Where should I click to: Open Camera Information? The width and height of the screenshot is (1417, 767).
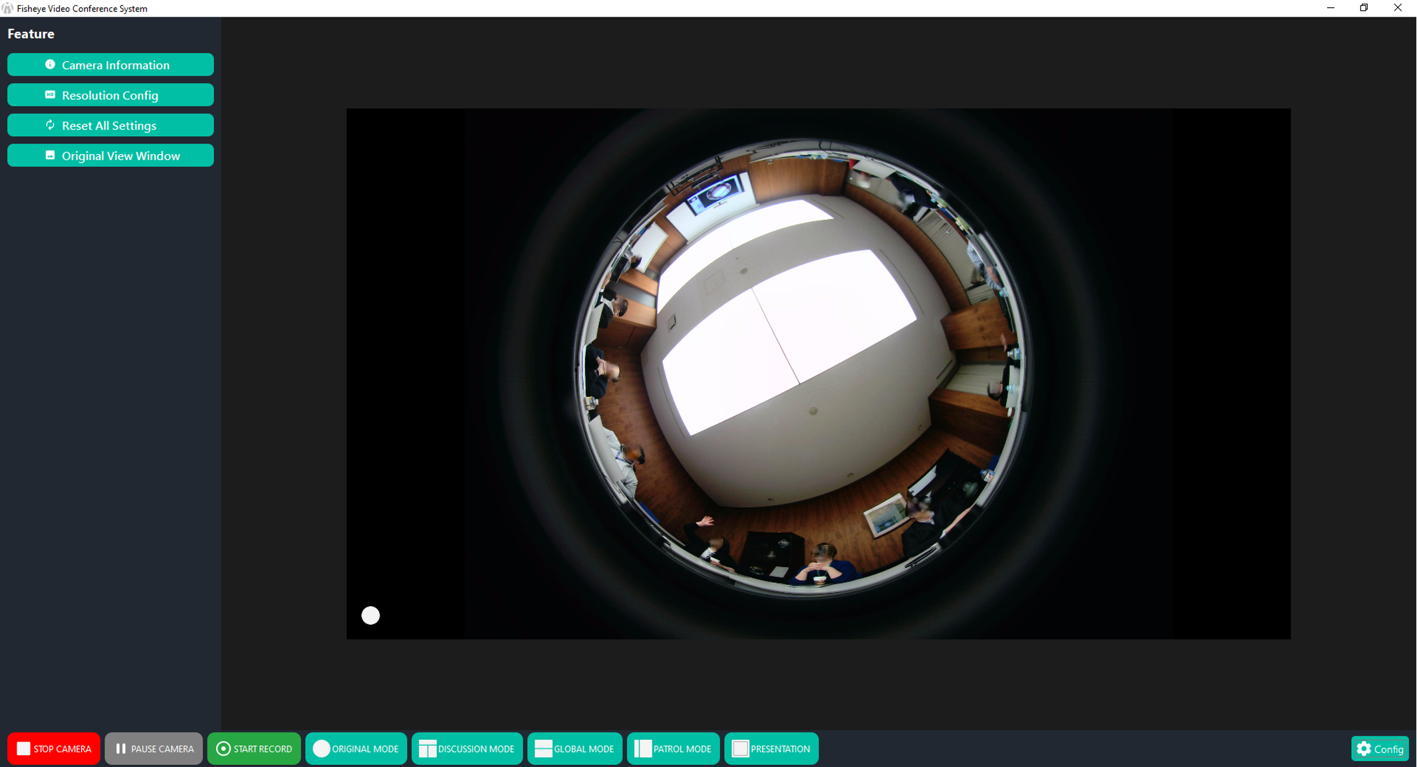[x=110, y=64]
